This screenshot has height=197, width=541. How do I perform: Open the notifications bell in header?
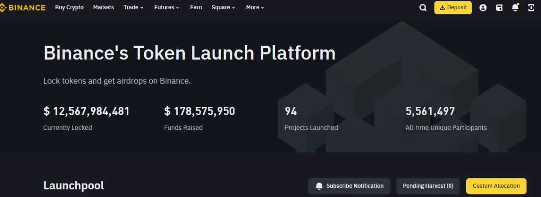[x=515, y=8]
